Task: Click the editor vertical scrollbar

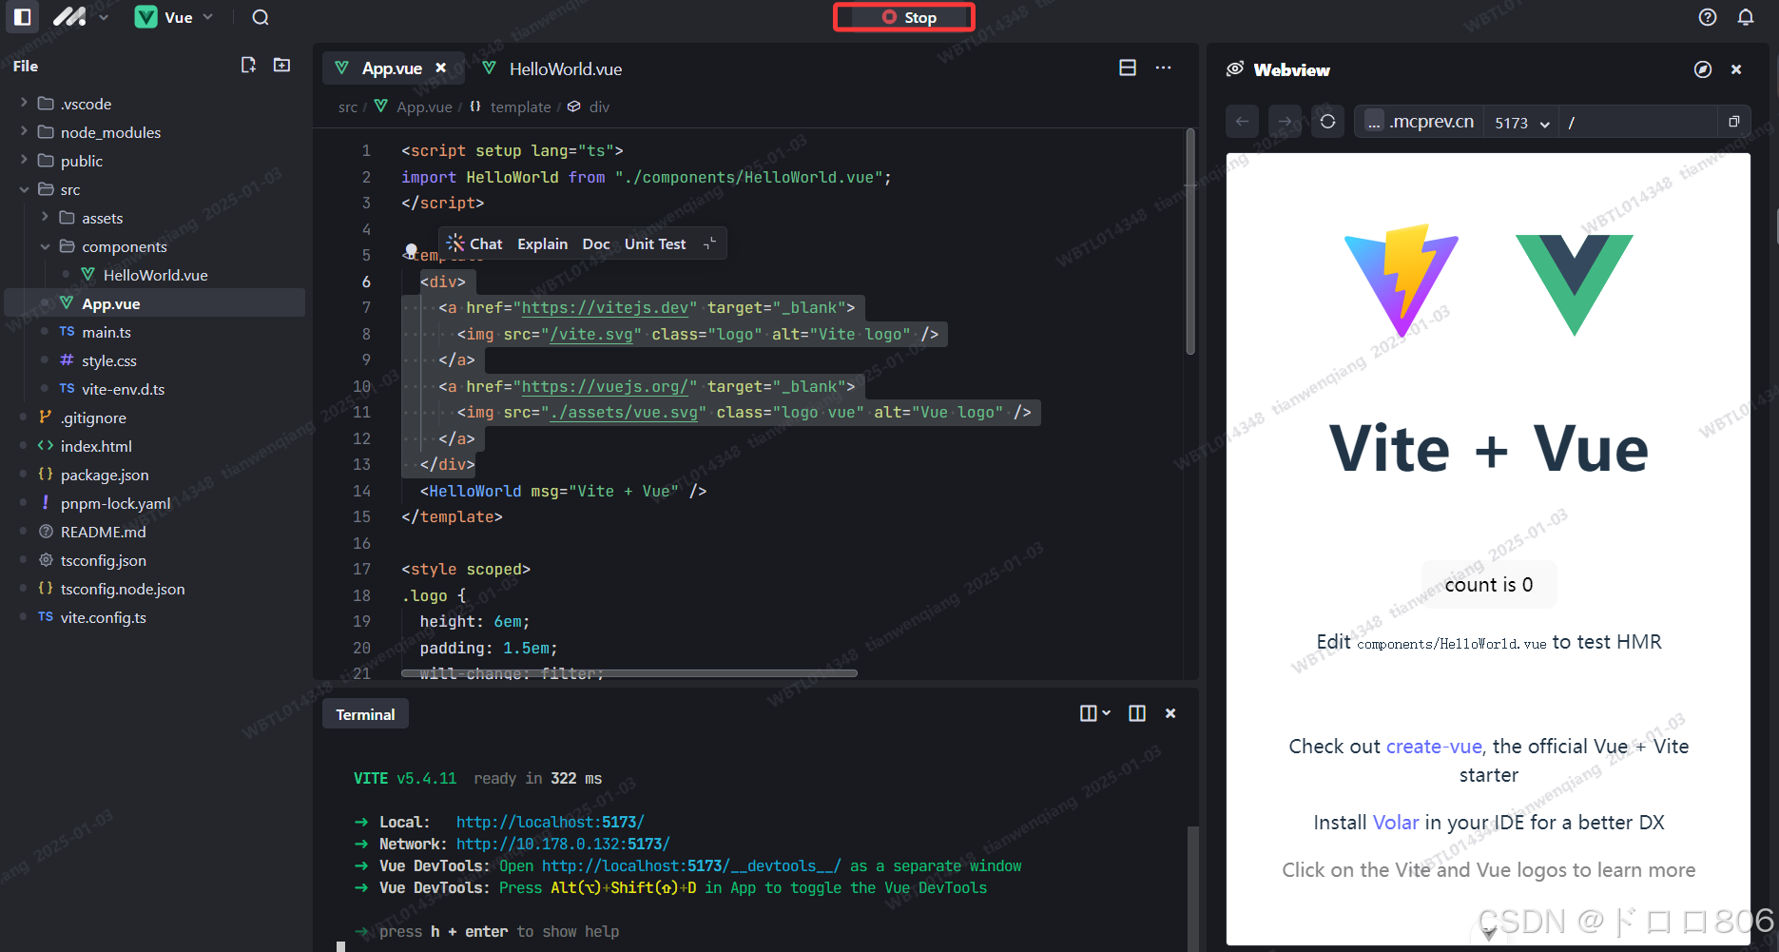Action: (1189, 243)
